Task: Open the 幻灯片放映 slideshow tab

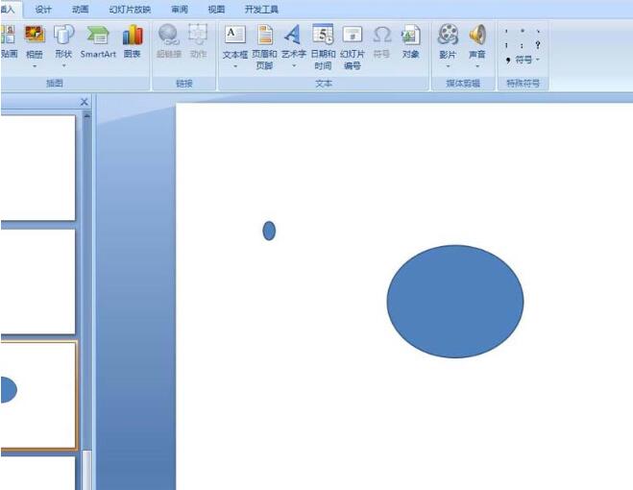Action: 130,10
